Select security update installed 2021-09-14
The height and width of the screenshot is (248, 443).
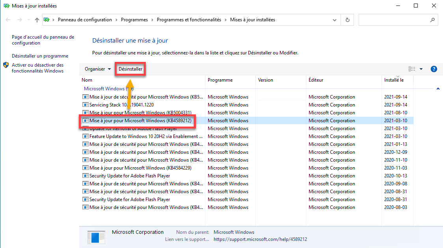click(x=246, y=97)
